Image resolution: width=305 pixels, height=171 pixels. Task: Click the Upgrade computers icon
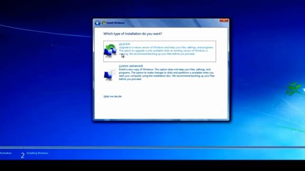point(110,51)
